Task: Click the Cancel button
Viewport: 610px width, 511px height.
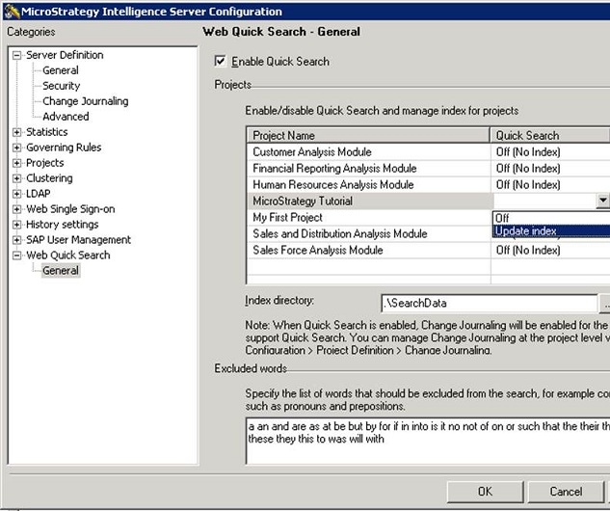Action: click(x=566, y=491)
